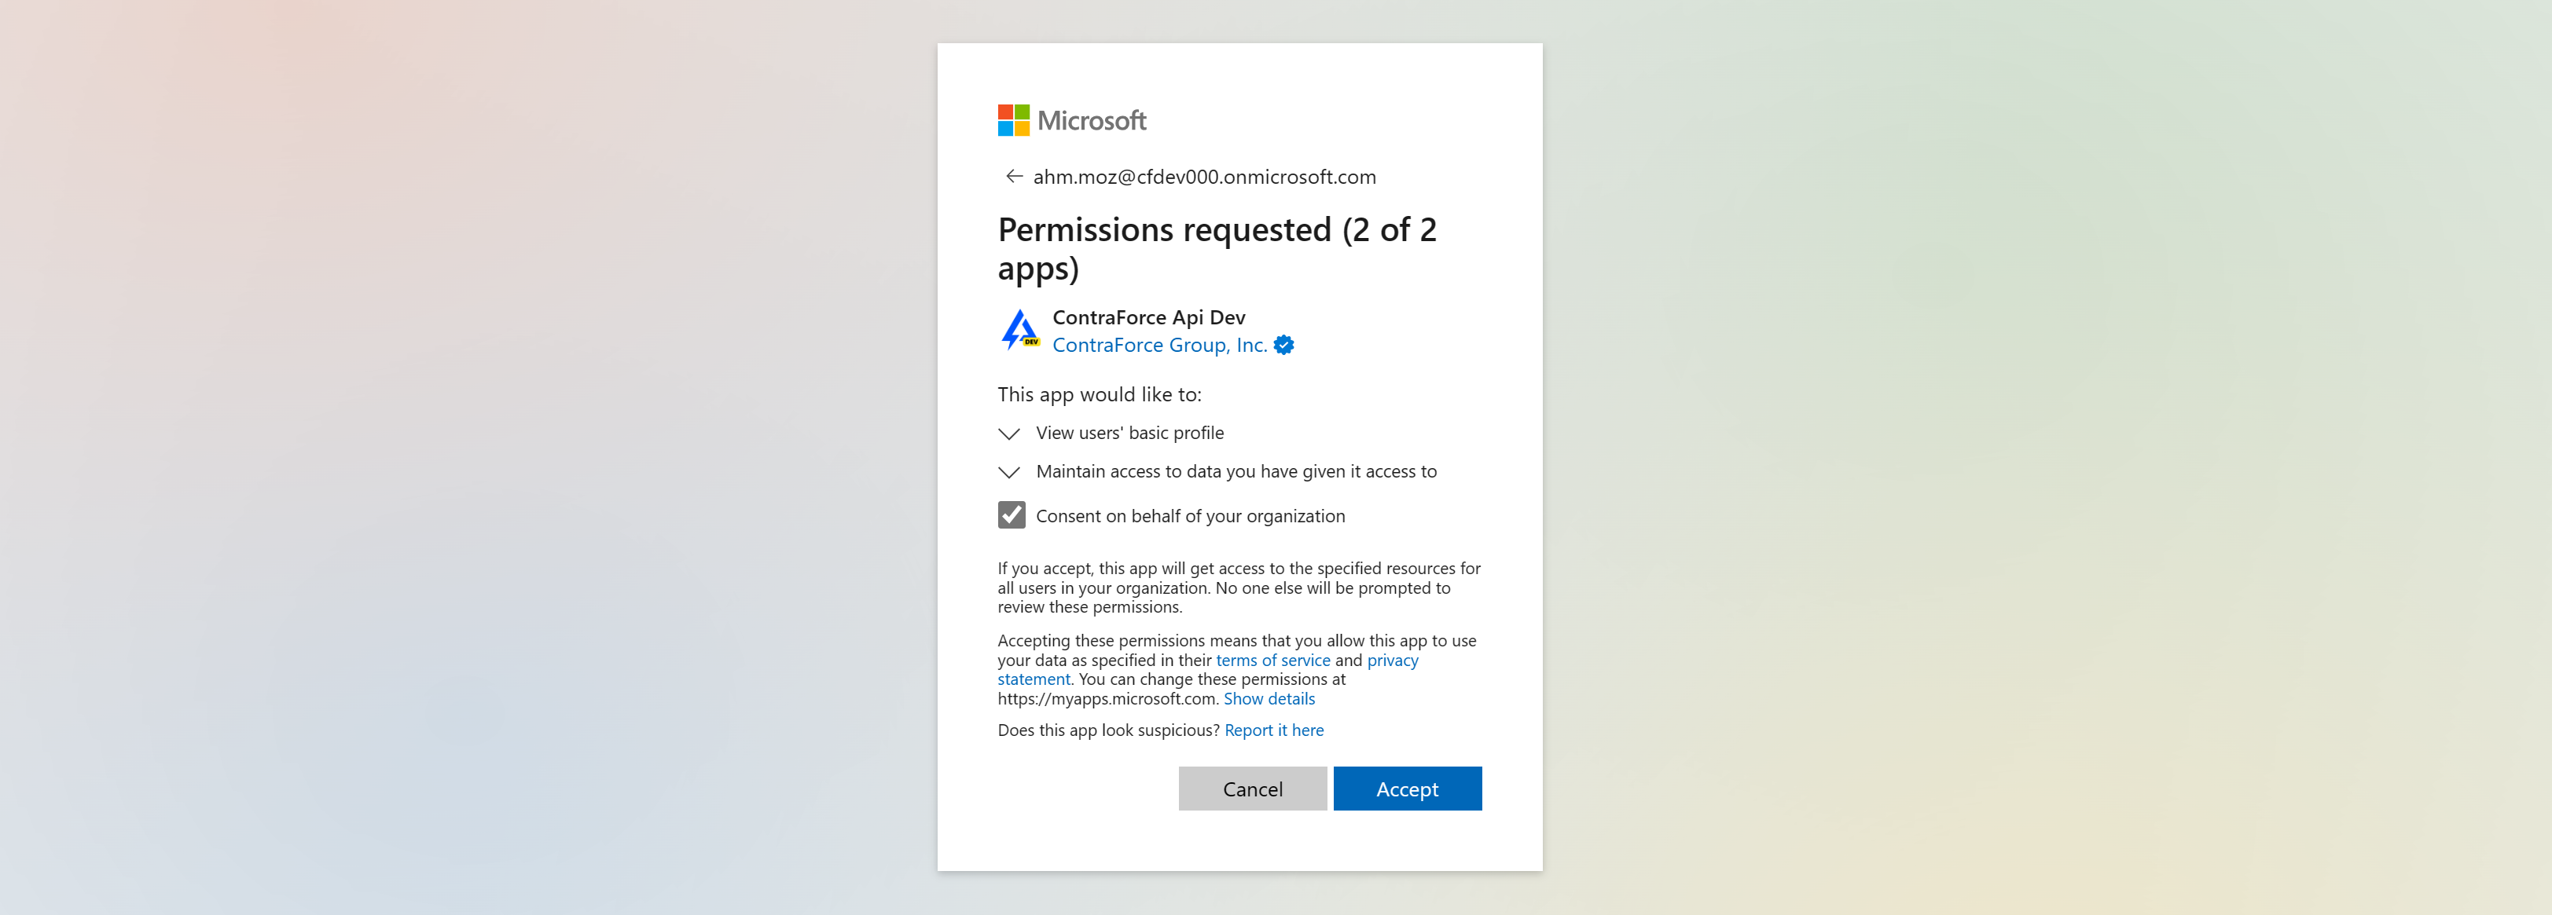Click the 'View users' basic profile' permission text

[1129, 433]
